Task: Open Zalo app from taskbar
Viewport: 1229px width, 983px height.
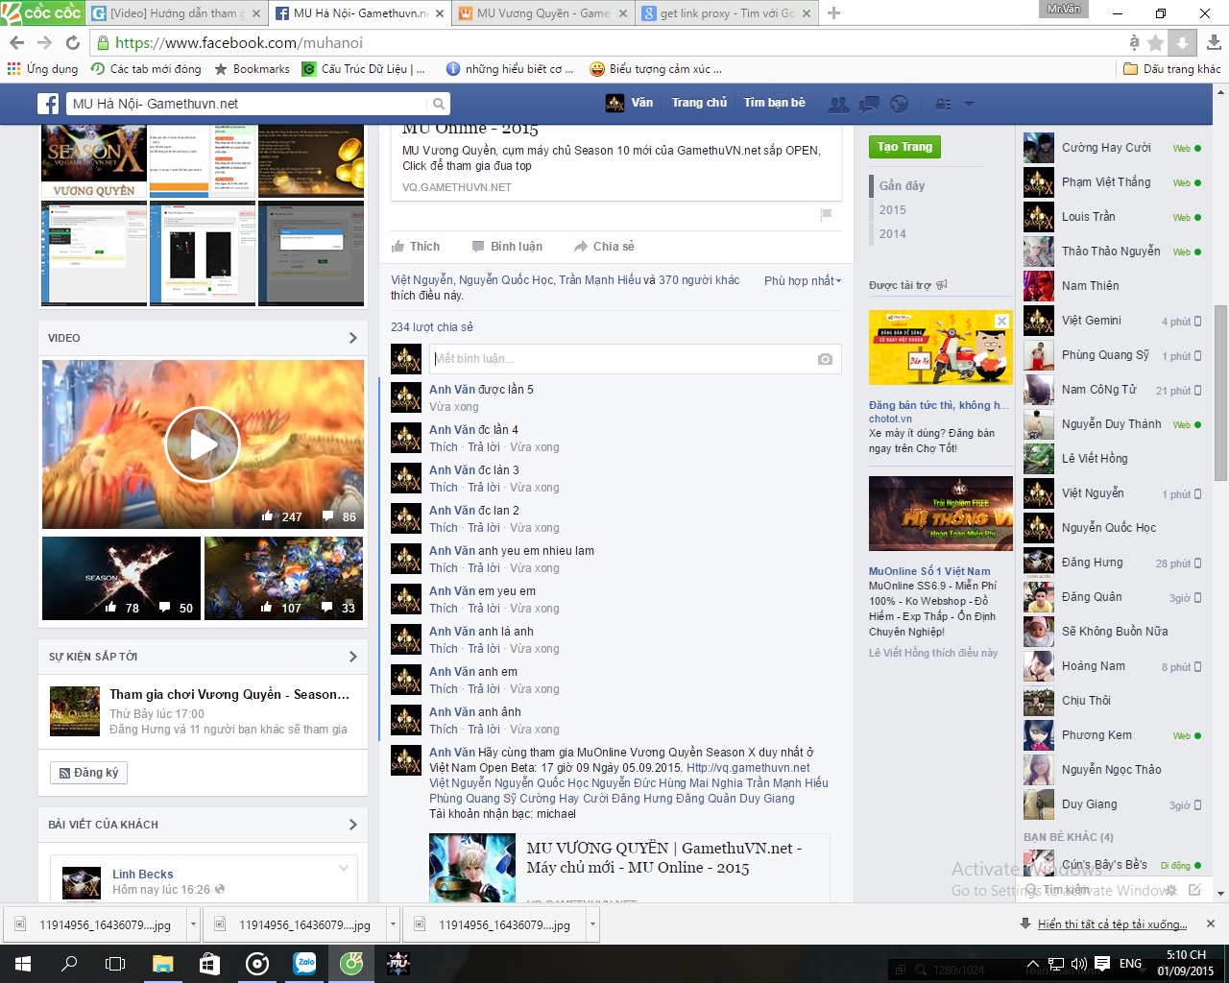Action: pyautogui.click(x=305, y=964)
